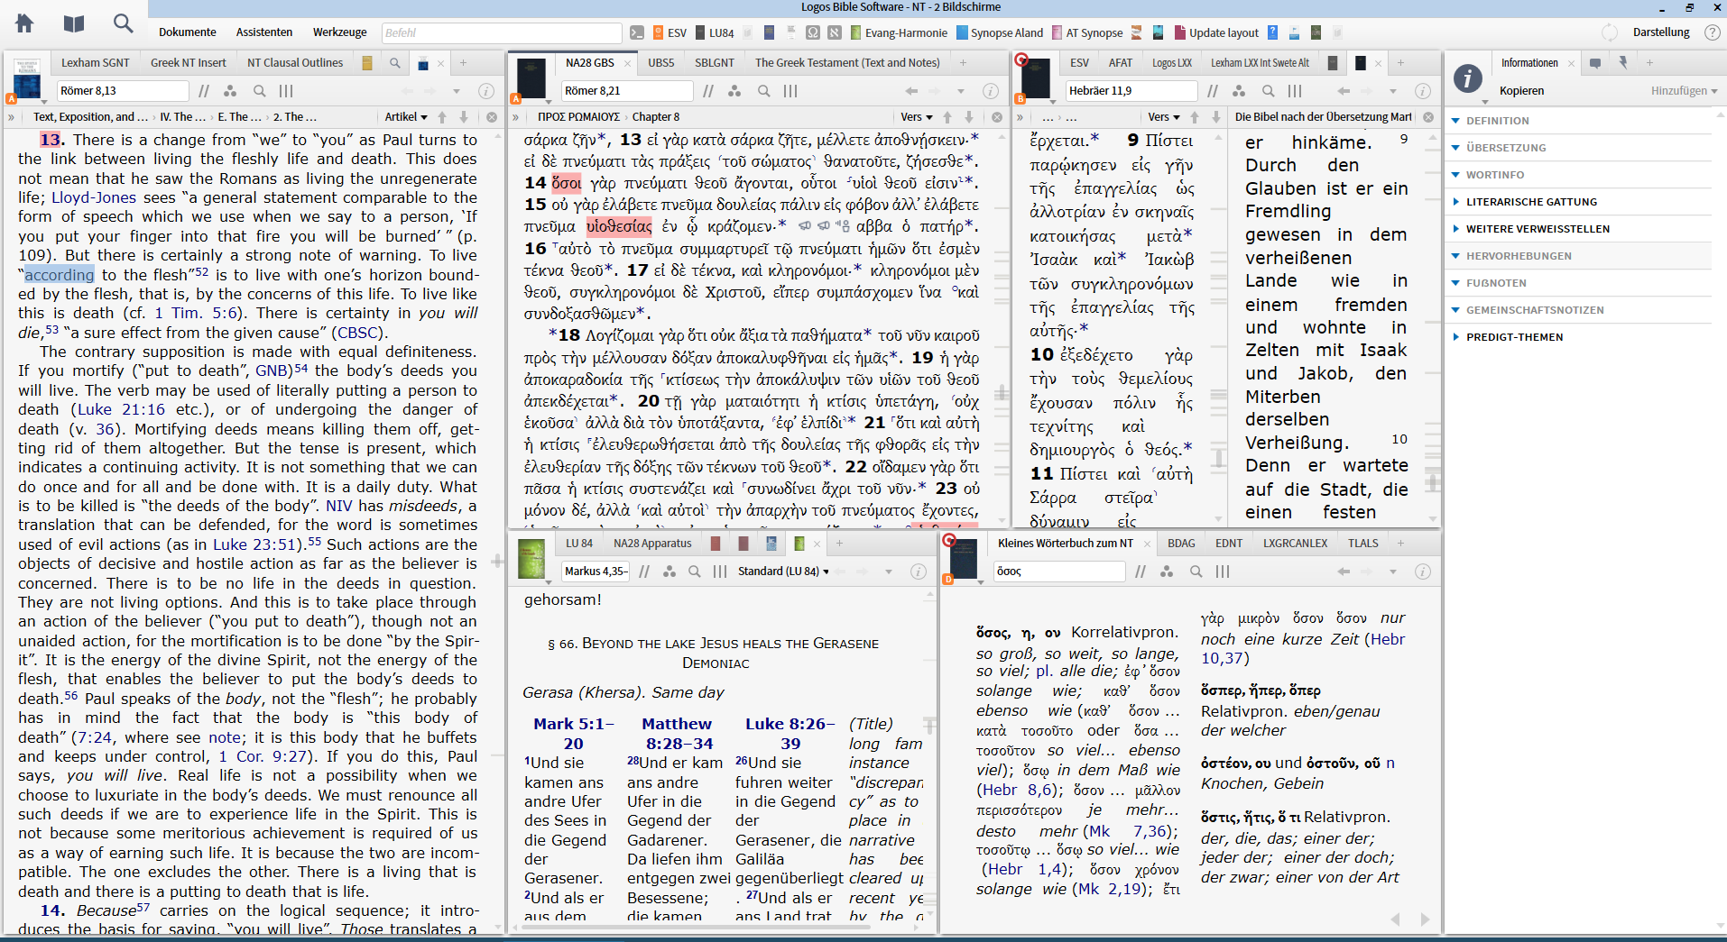The image size is (1727, 942).
Task: Click the Omega shortcut icon on the toolbar
Action: 813,32
